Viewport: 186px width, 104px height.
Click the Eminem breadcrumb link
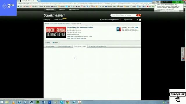[x=68, y=24]
